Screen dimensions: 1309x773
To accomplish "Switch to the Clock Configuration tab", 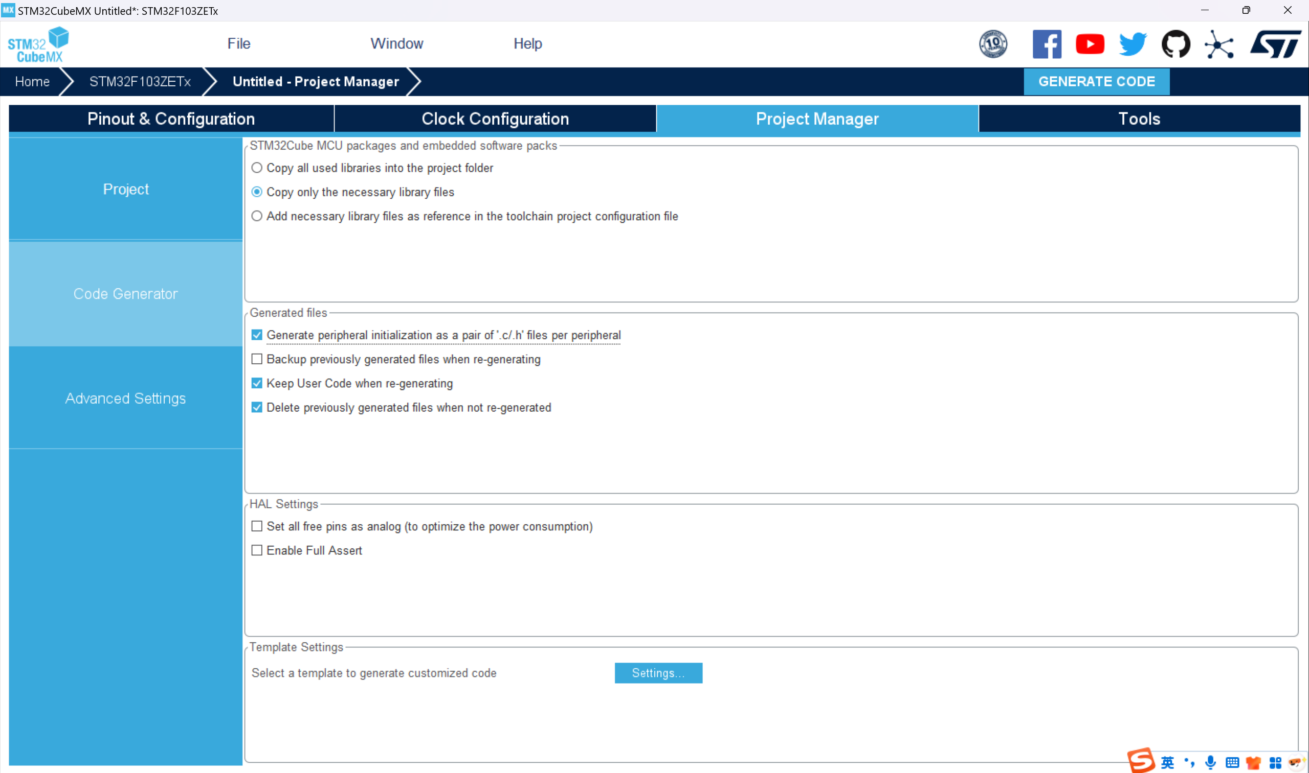I will click(495, 119).
